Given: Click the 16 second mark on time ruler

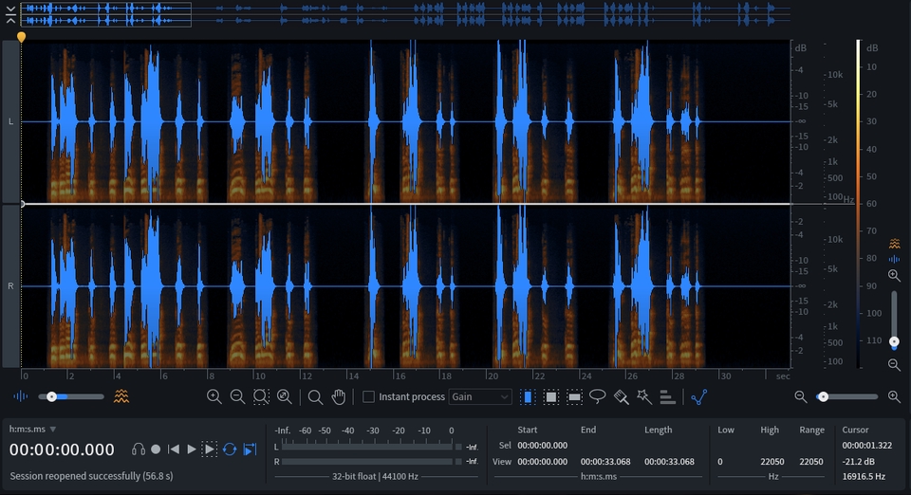Looking at the screenshot, I should 400,376.
